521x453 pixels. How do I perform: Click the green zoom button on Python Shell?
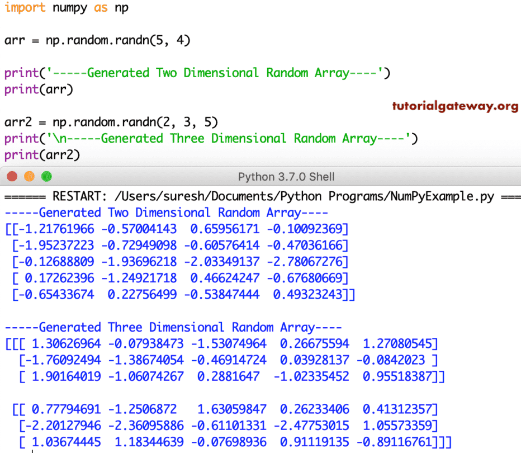coord(46,176)
